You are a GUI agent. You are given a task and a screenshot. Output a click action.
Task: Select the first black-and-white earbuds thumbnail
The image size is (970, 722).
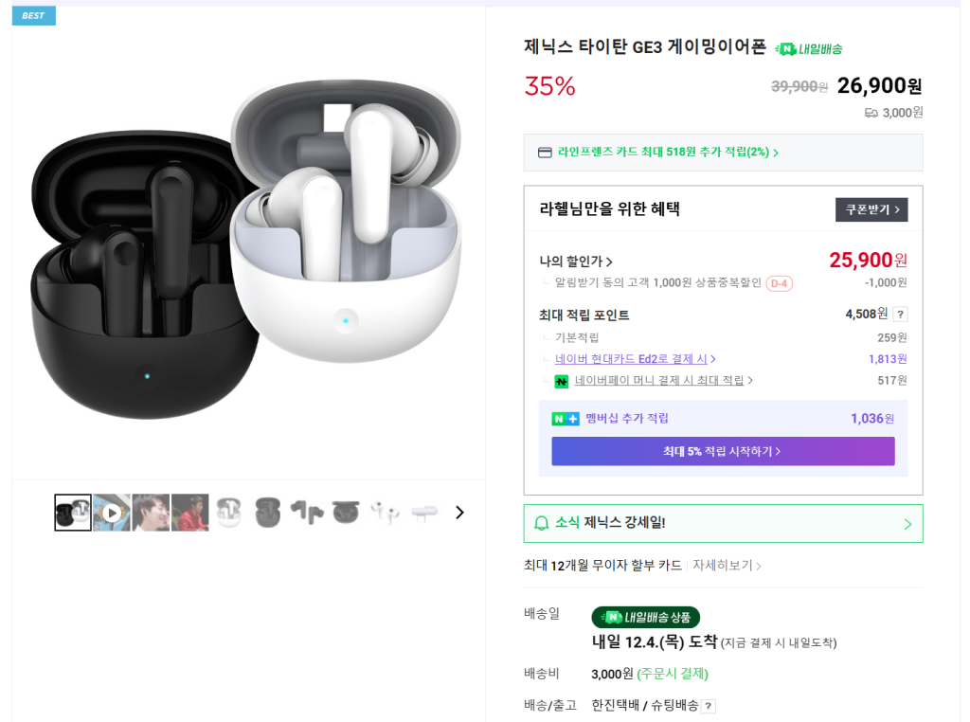click(73, 513)
